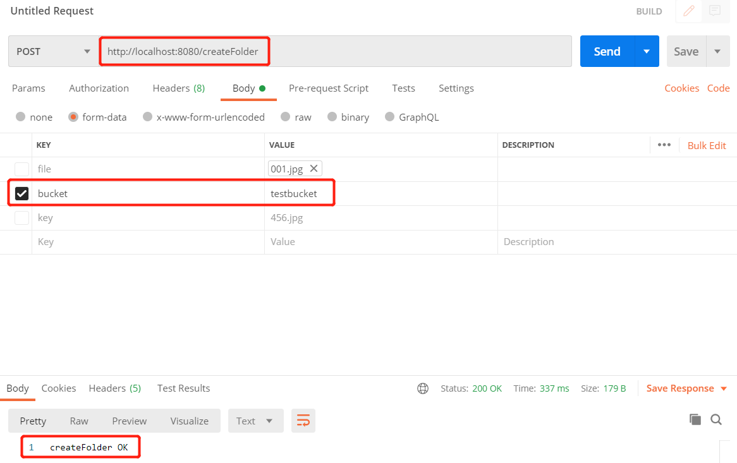737x463 pixels.
Task: Click the copy icon to copy the response body
Action: (695, 419)
